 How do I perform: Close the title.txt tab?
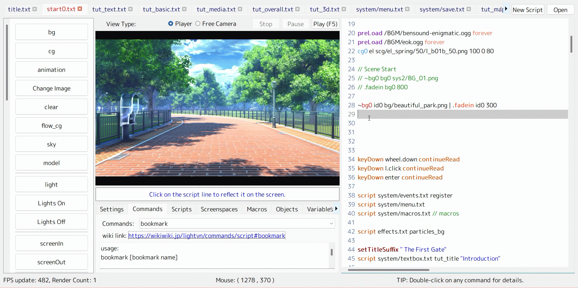pyautogui.click(x=35, y=9)
